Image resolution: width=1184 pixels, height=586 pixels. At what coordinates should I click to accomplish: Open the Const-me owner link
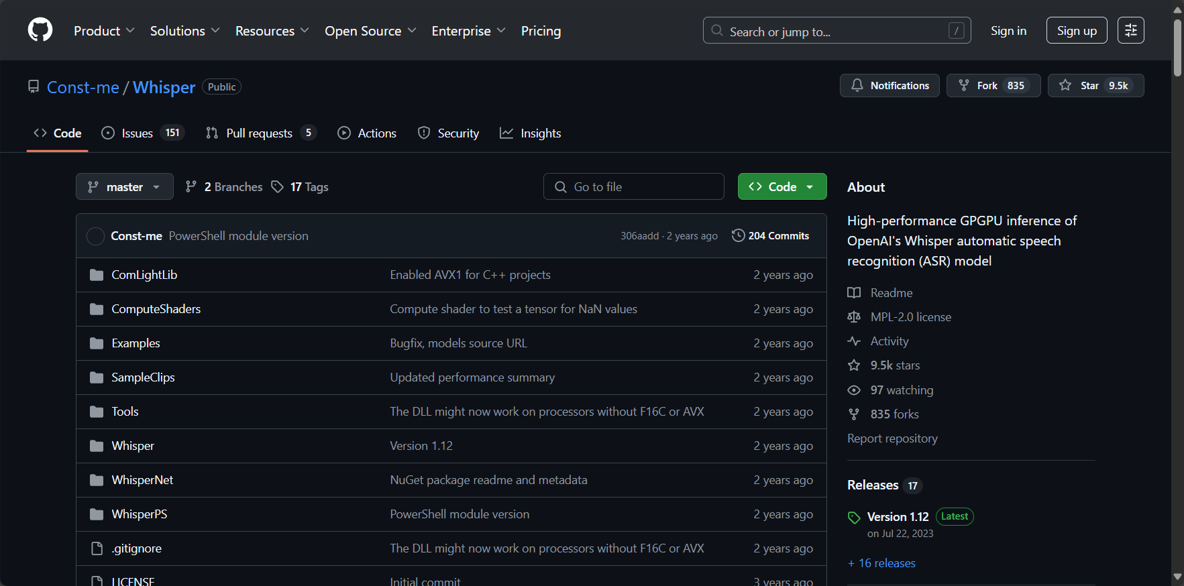coord(83,87)
